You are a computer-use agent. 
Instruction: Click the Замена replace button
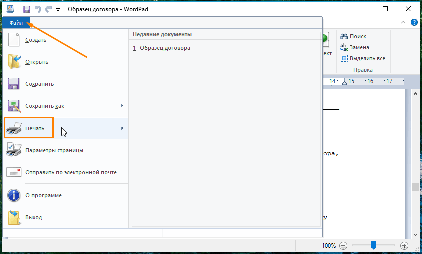tap(355, 47)
